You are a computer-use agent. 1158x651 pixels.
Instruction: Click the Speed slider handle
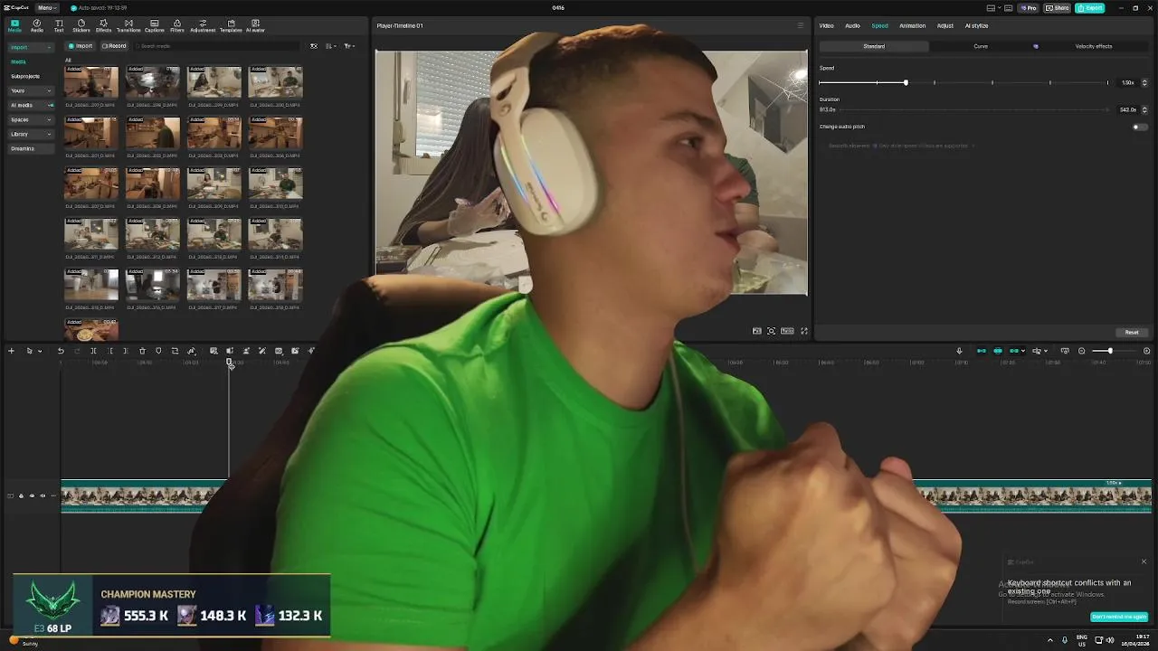[906, 82]
